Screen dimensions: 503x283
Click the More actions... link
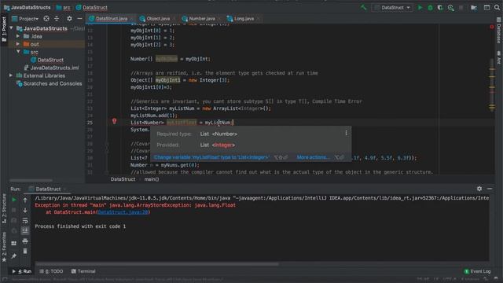coord(313,157)
